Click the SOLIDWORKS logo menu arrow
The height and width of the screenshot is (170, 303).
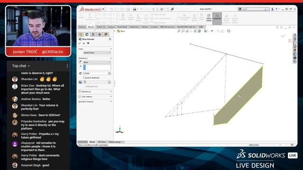(103, 9)
